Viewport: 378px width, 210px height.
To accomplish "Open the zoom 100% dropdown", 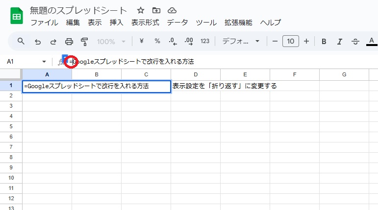I will click(111, 42).
